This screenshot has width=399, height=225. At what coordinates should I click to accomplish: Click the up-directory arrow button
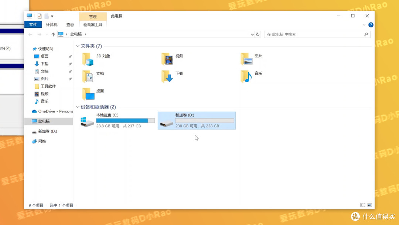coord(53,34)
